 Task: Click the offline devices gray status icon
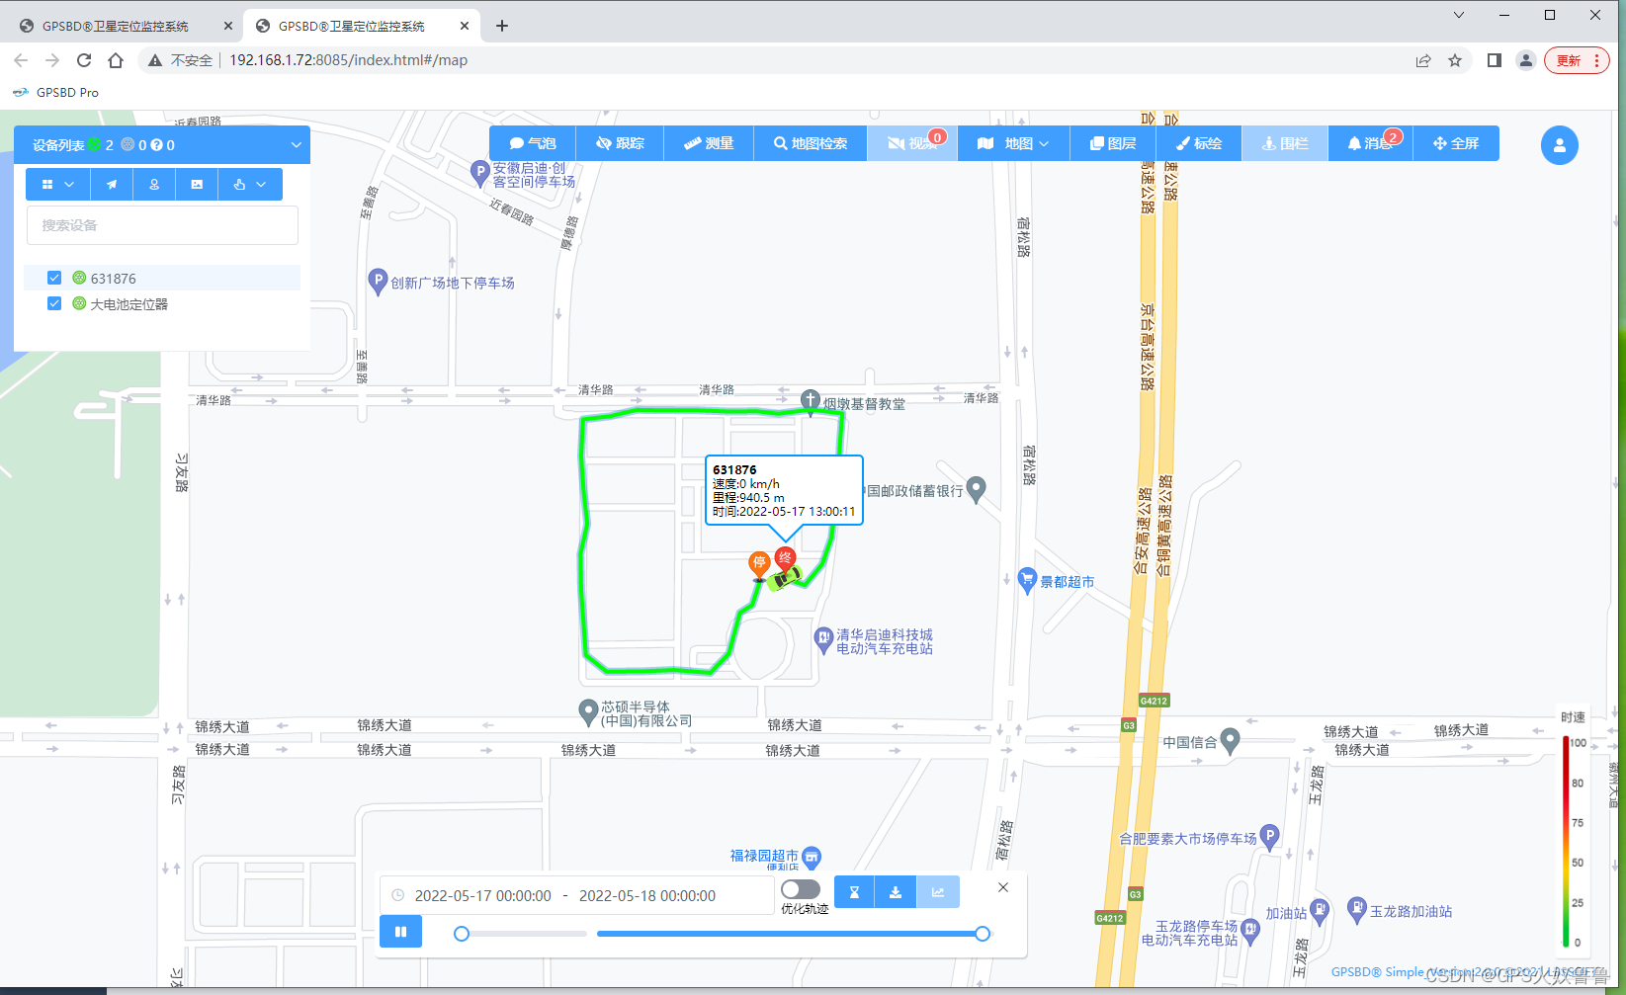[x=128, y=144]
